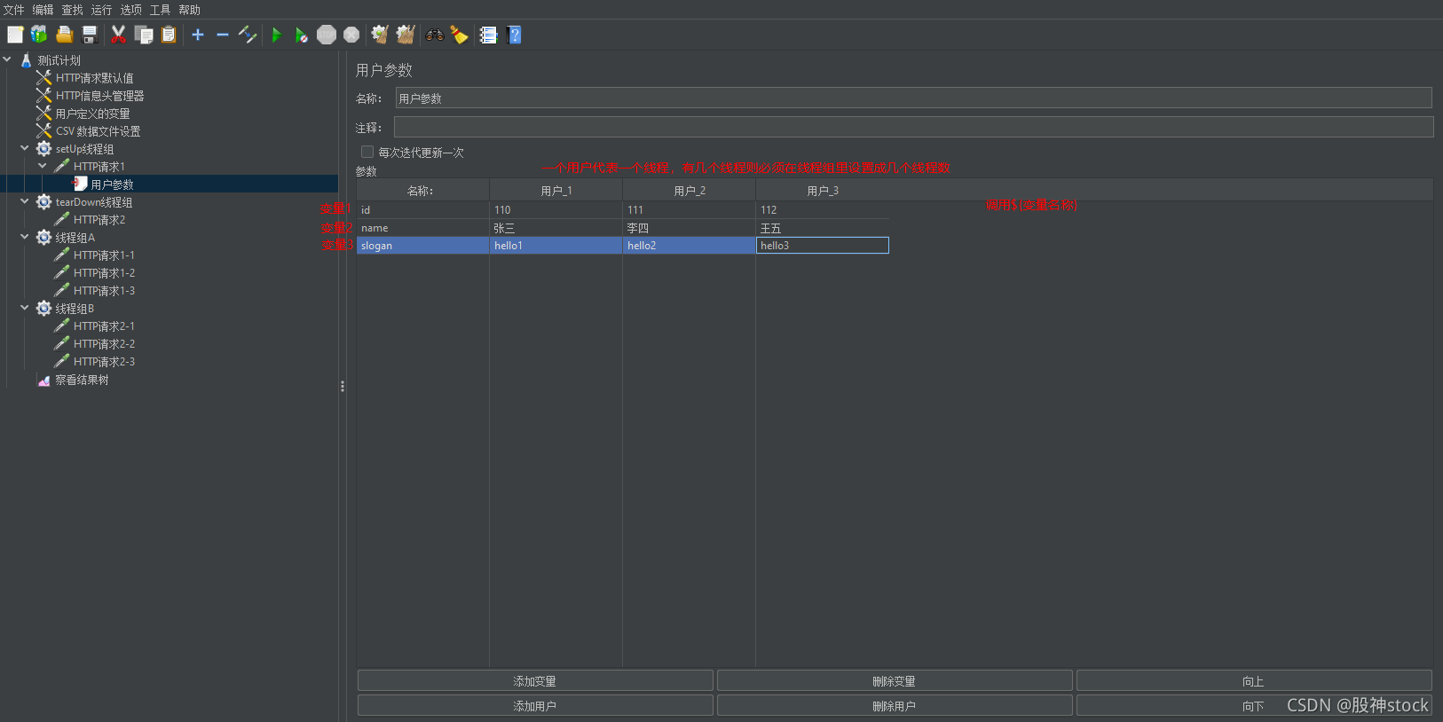Click the Clear single-broom icon

tap(380, 35)
